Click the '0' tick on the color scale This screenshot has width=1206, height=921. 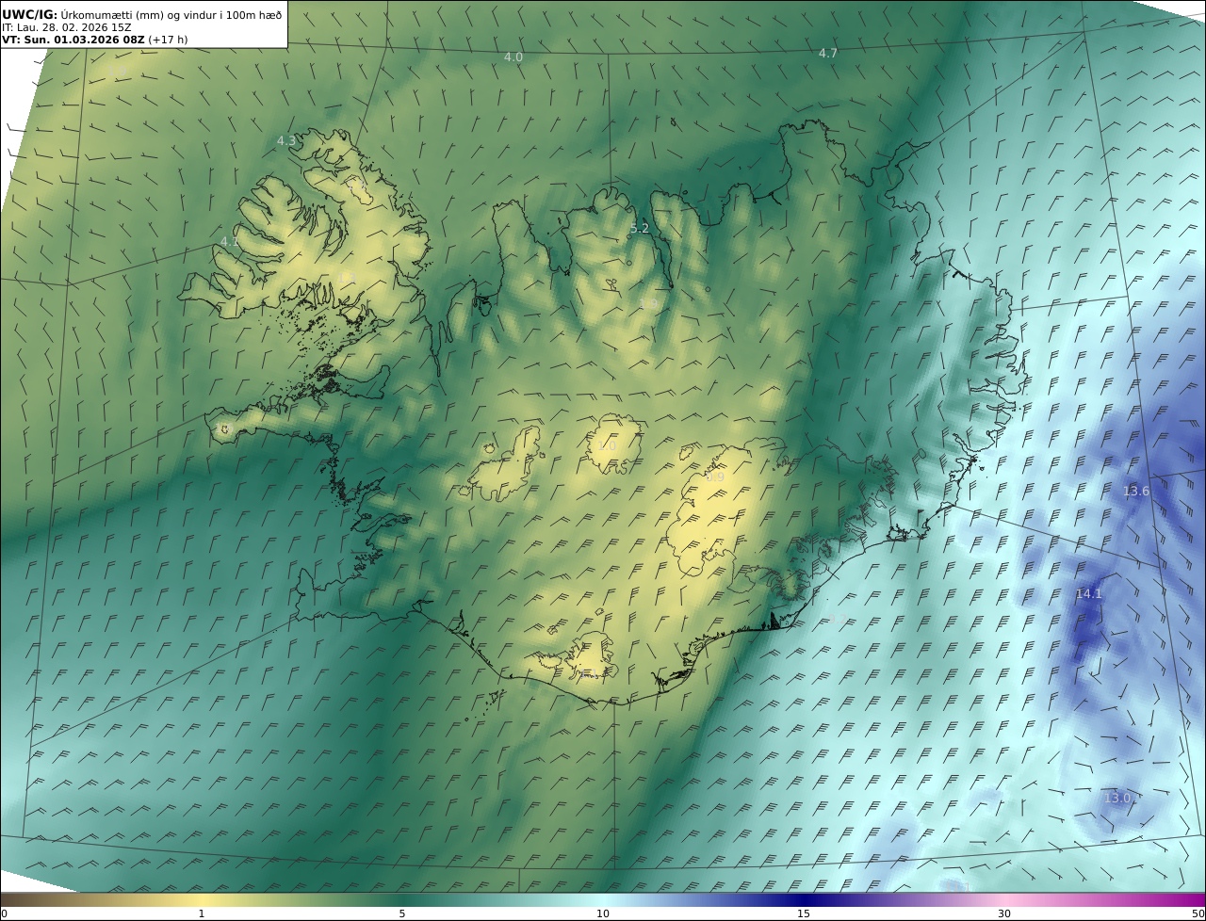tap(4, 913)
